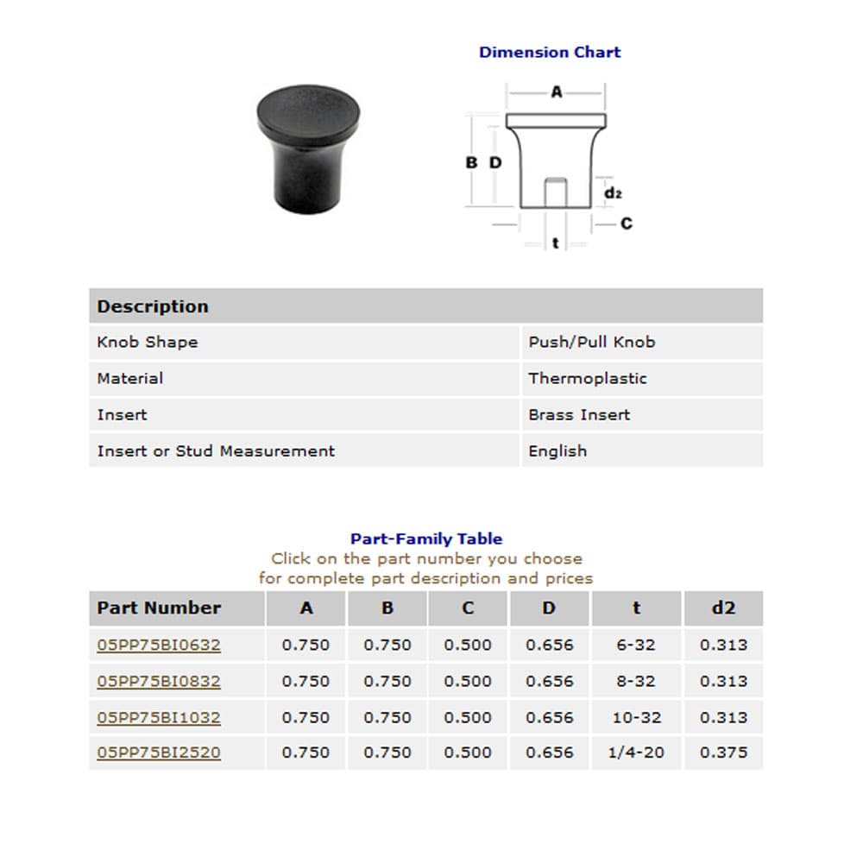Viewport: 863px width, 863px height.
Task: Open part number 05PP75BI1032
Action: (159, 717)
